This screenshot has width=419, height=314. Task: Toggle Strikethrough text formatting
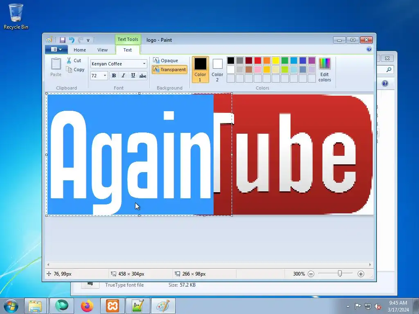pos(143,76)
